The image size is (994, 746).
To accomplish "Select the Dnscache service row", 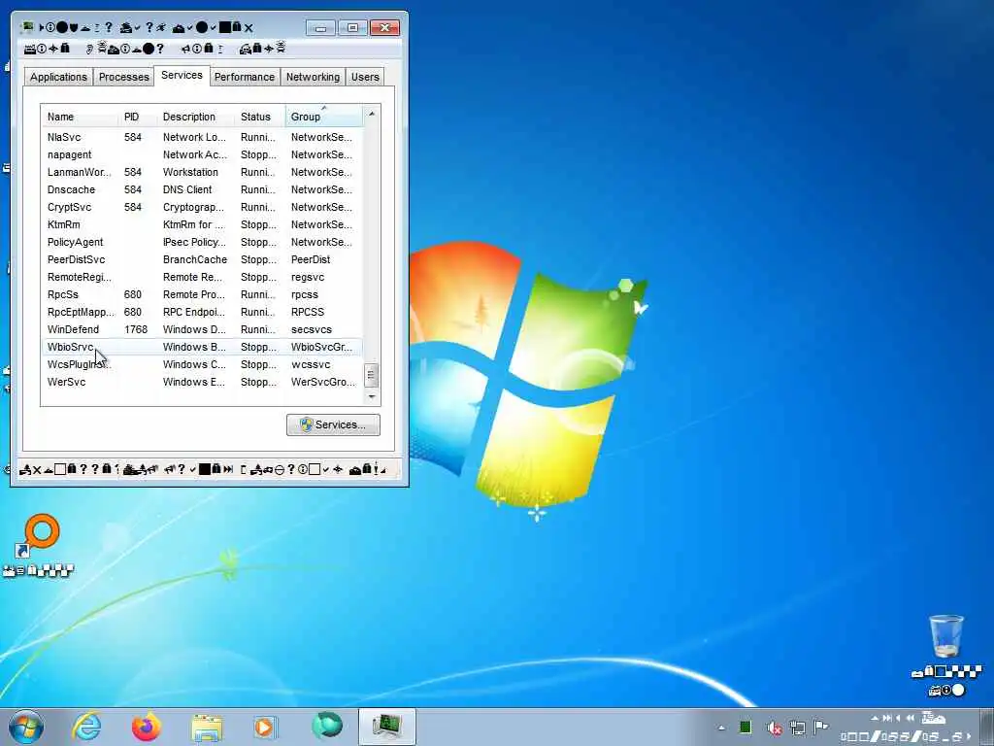I will [202, 189].
